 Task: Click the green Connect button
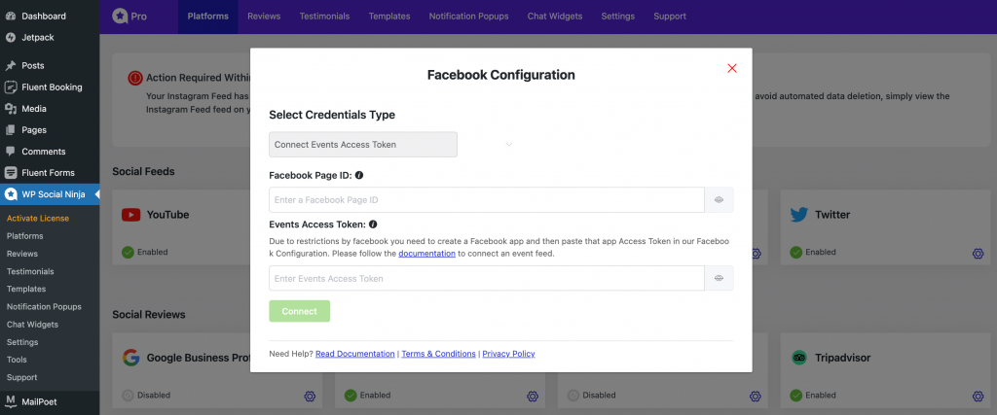300,311
